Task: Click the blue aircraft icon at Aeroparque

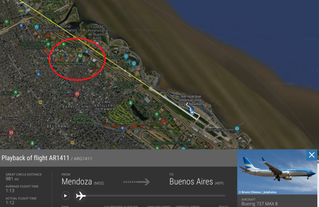Action: click(191, 109)
